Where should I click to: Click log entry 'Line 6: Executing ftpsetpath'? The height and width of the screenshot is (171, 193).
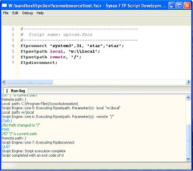tap(58, 116)
